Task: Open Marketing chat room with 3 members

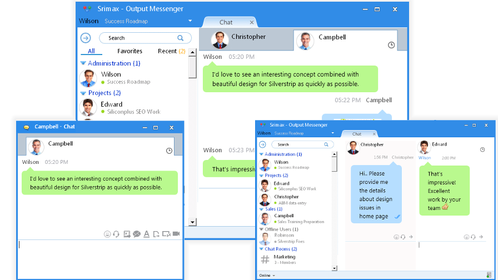Action: [x=295, y=259]
